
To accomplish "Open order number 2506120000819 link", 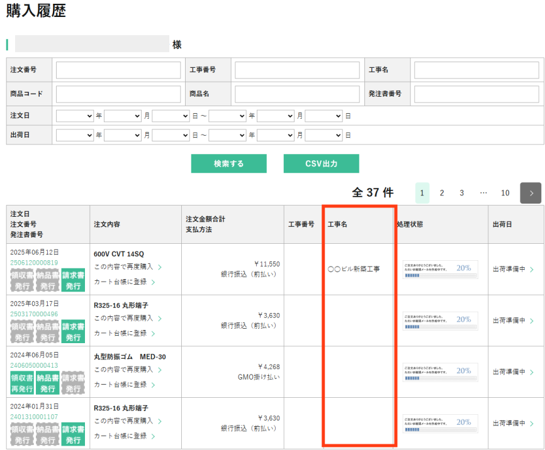I will click(x=34, y=263).
